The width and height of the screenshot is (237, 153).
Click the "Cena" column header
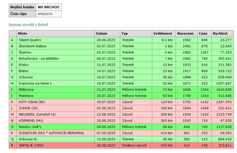(x=203, y=34)
